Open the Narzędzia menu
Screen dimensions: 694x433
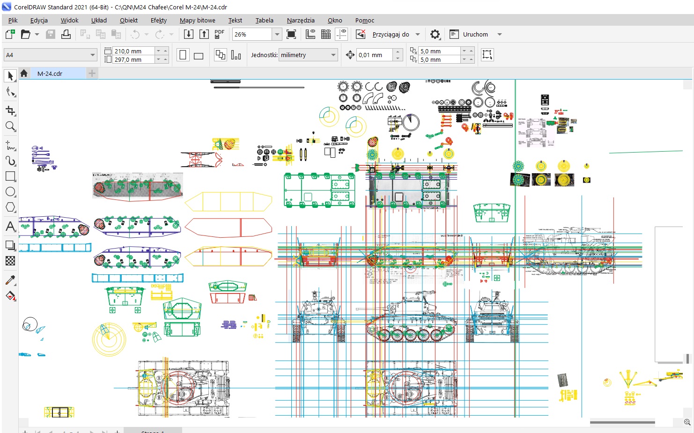[x=301, y=20]
